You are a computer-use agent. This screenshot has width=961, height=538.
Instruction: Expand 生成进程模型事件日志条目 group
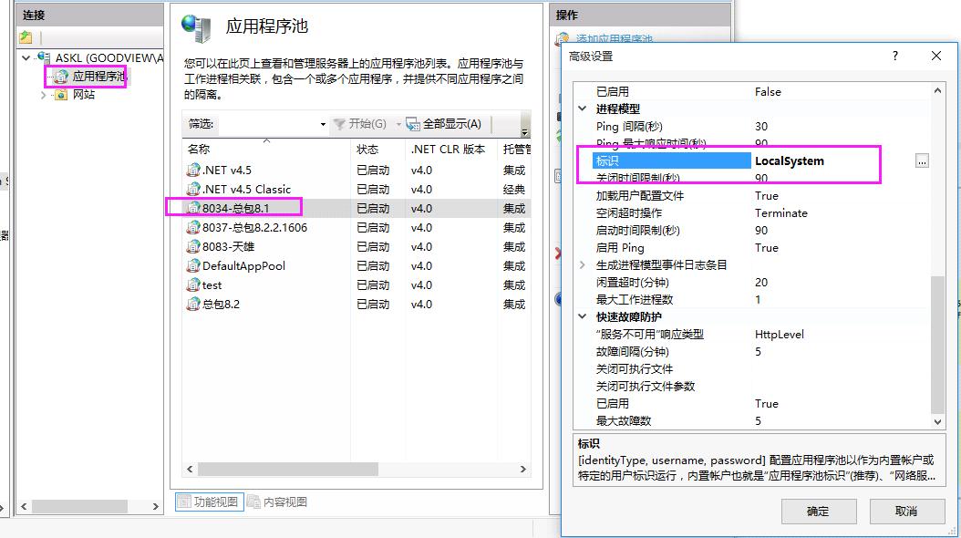pyautogui.click(x=584, y=265)
